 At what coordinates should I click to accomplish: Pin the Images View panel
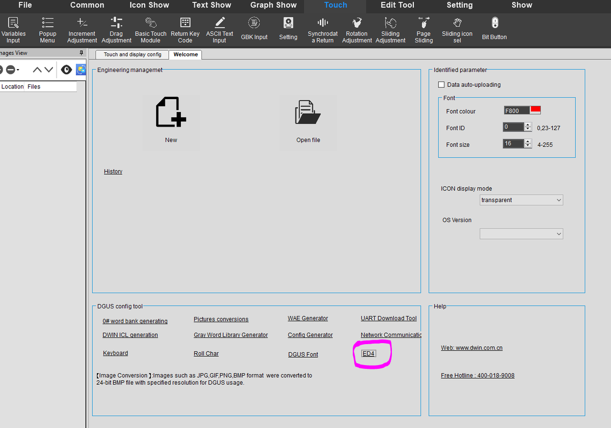click(x=81, y=53)
